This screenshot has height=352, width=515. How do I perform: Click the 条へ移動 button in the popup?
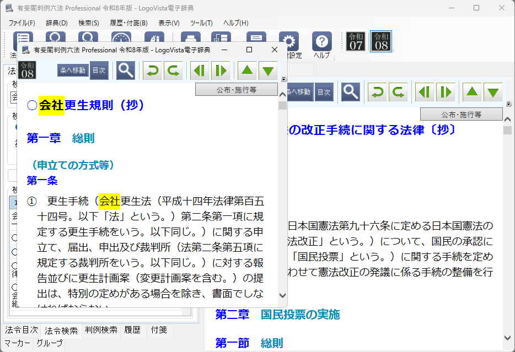click(73, 71)
